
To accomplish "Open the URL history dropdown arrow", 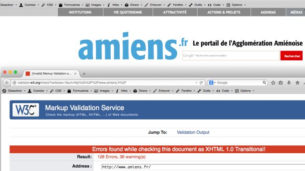I will (196, 83).
